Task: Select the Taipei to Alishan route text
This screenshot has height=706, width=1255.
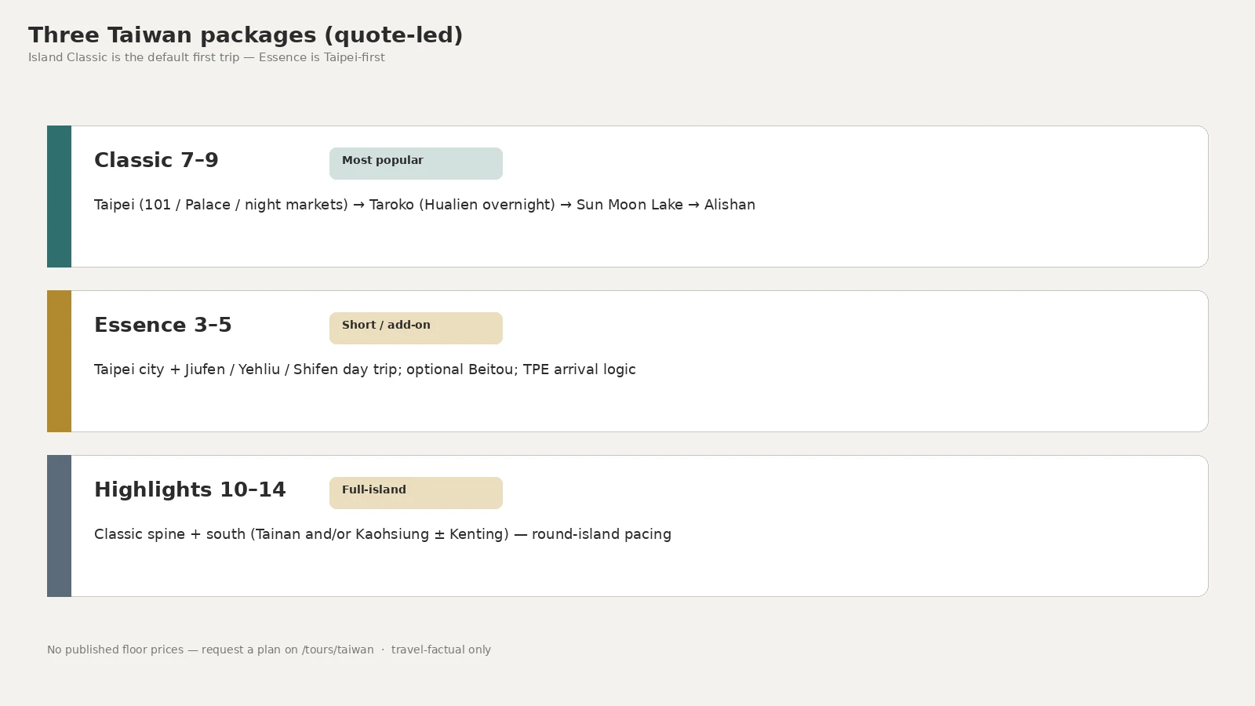Action: [x=424, y=205]
